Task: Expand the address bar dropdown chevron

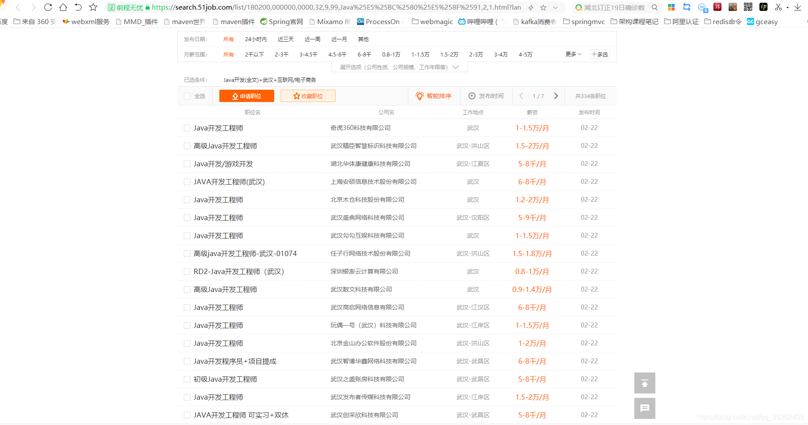Action: click(555, 7)
